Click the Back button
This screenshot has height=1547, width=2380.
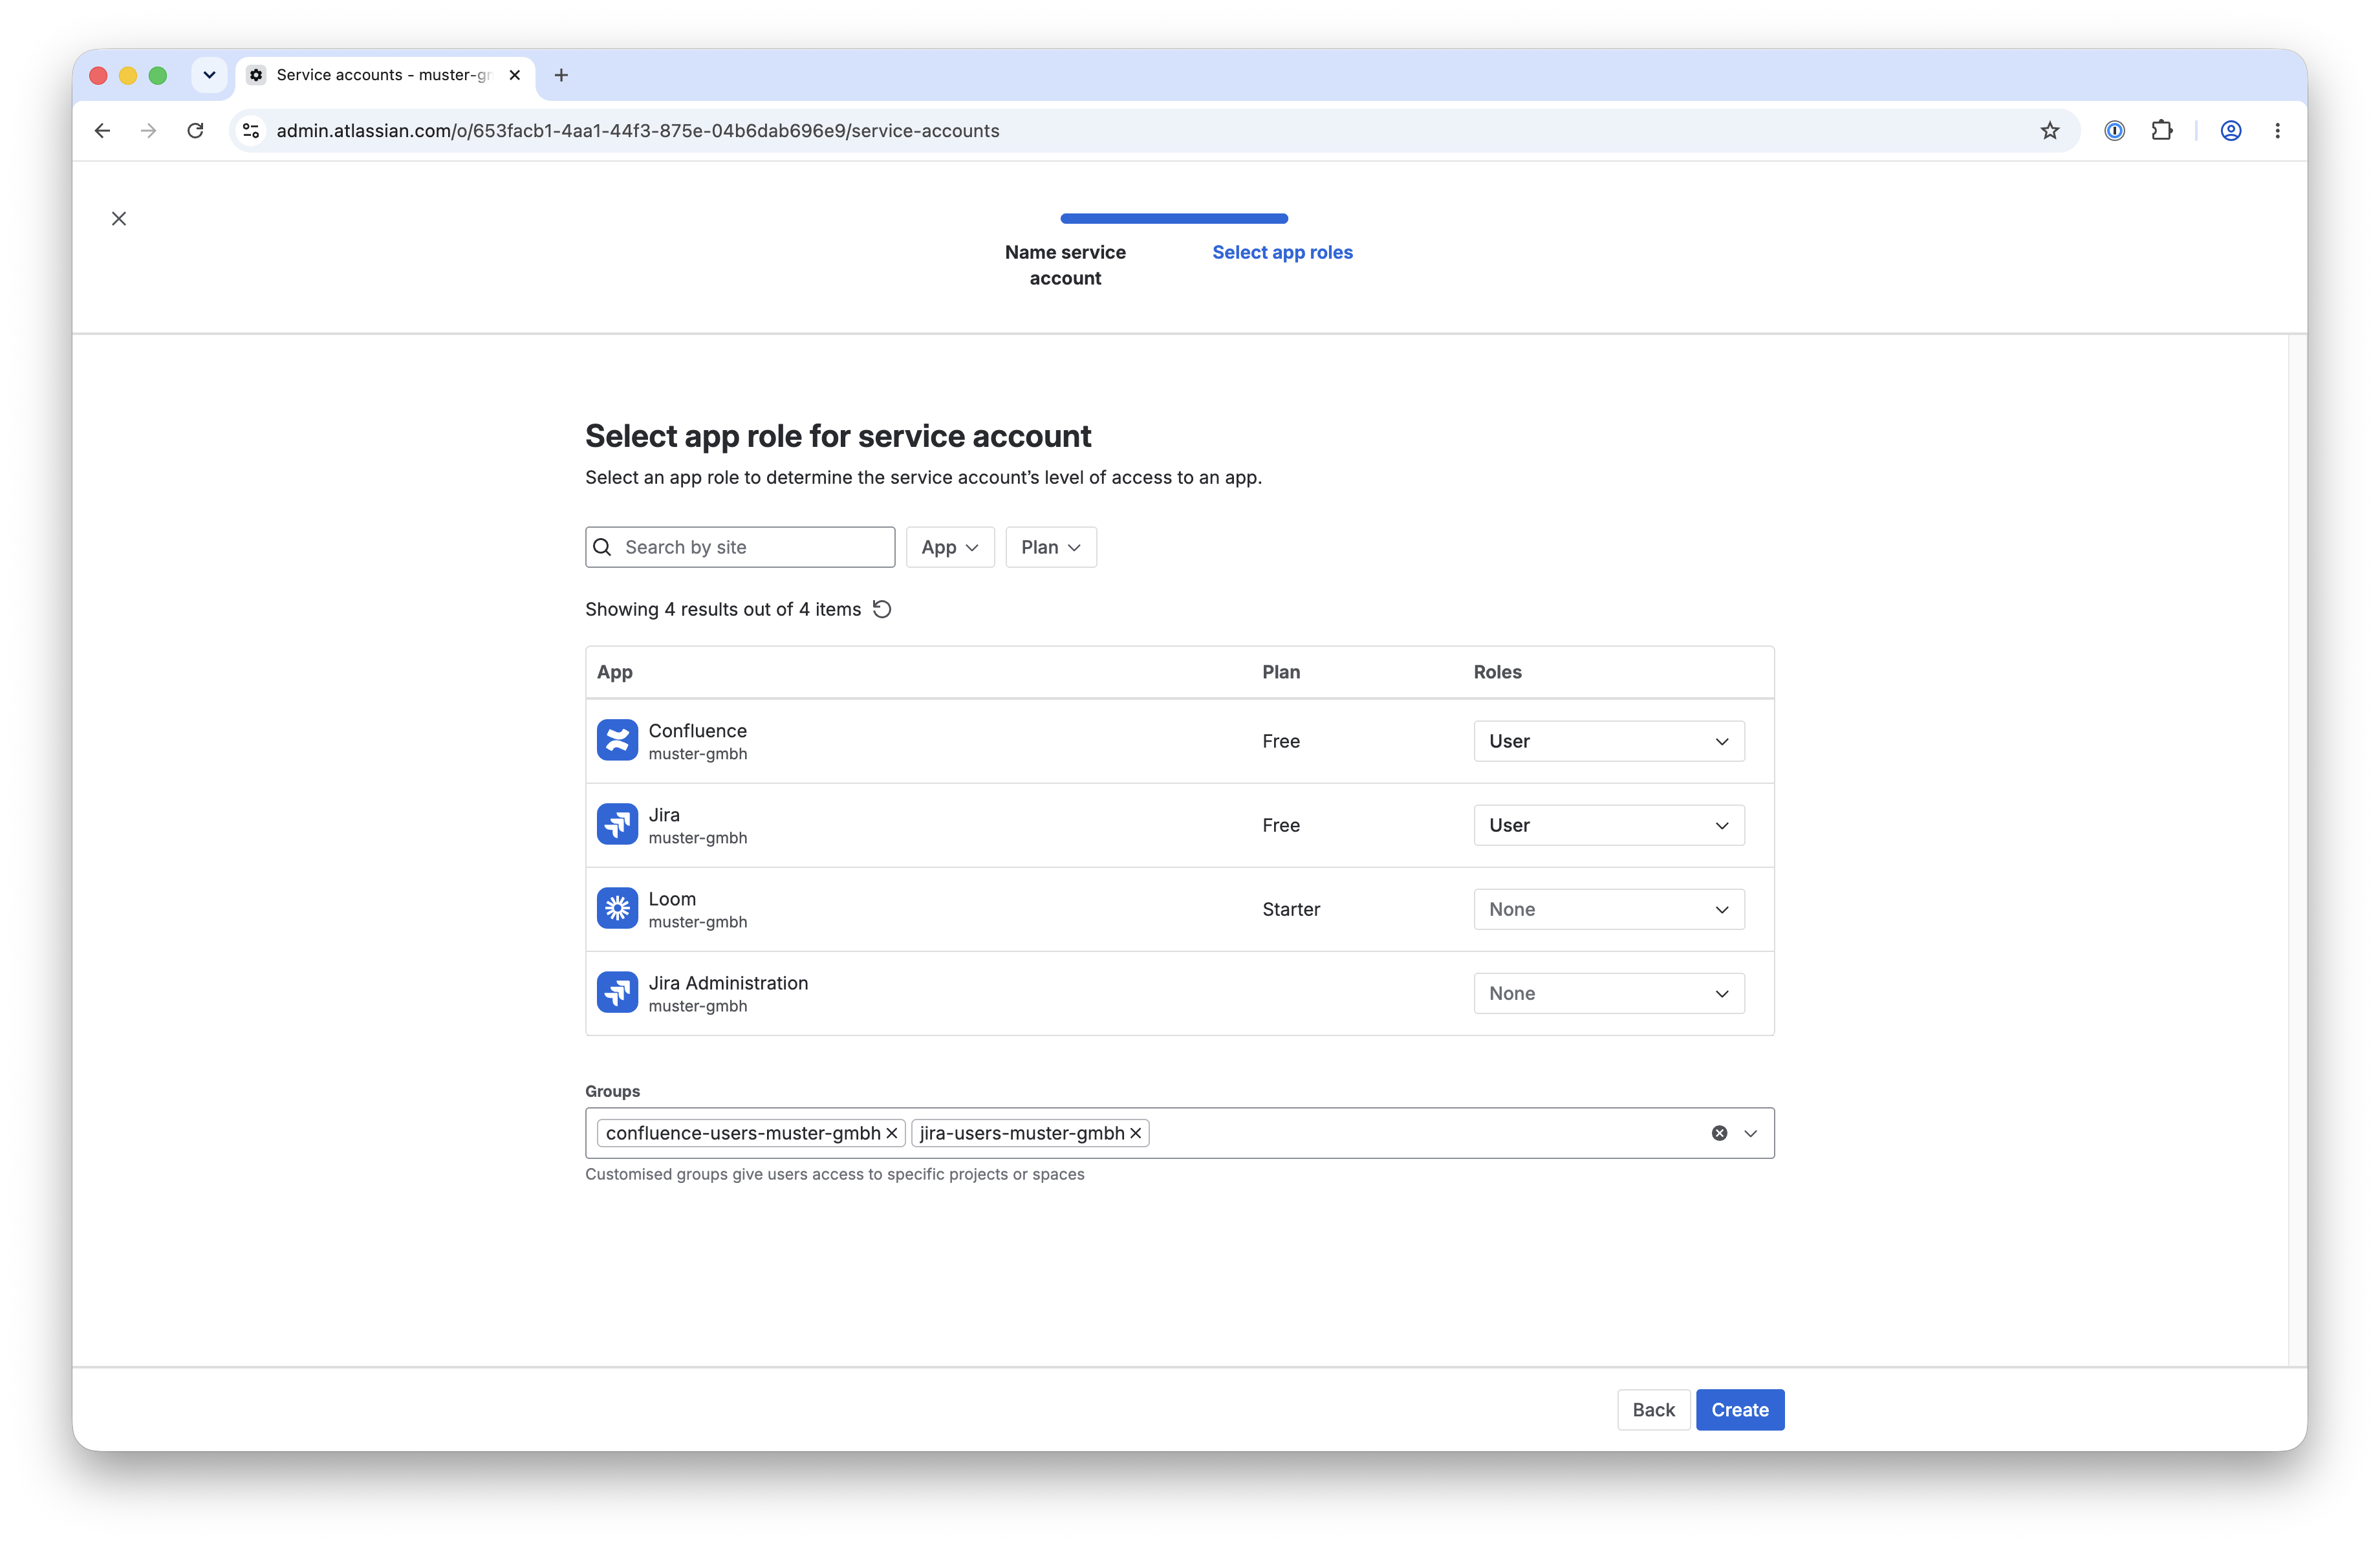click(x=1653, y=1410)
